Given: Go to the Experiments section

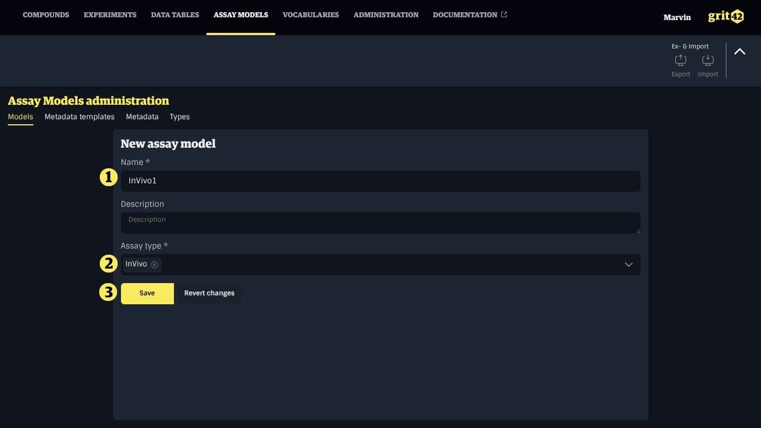Looking at the screenshot, I should point(110,15).
